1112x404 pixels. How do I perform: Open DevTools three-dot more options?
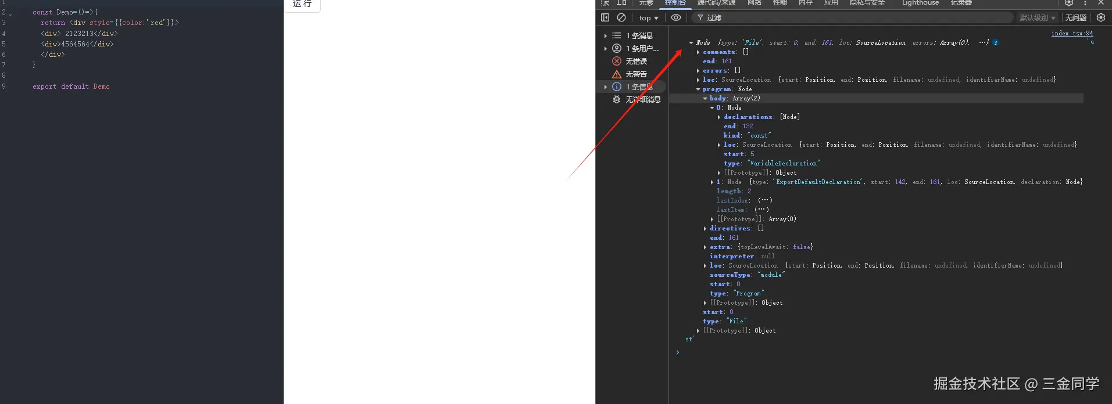1085,3
